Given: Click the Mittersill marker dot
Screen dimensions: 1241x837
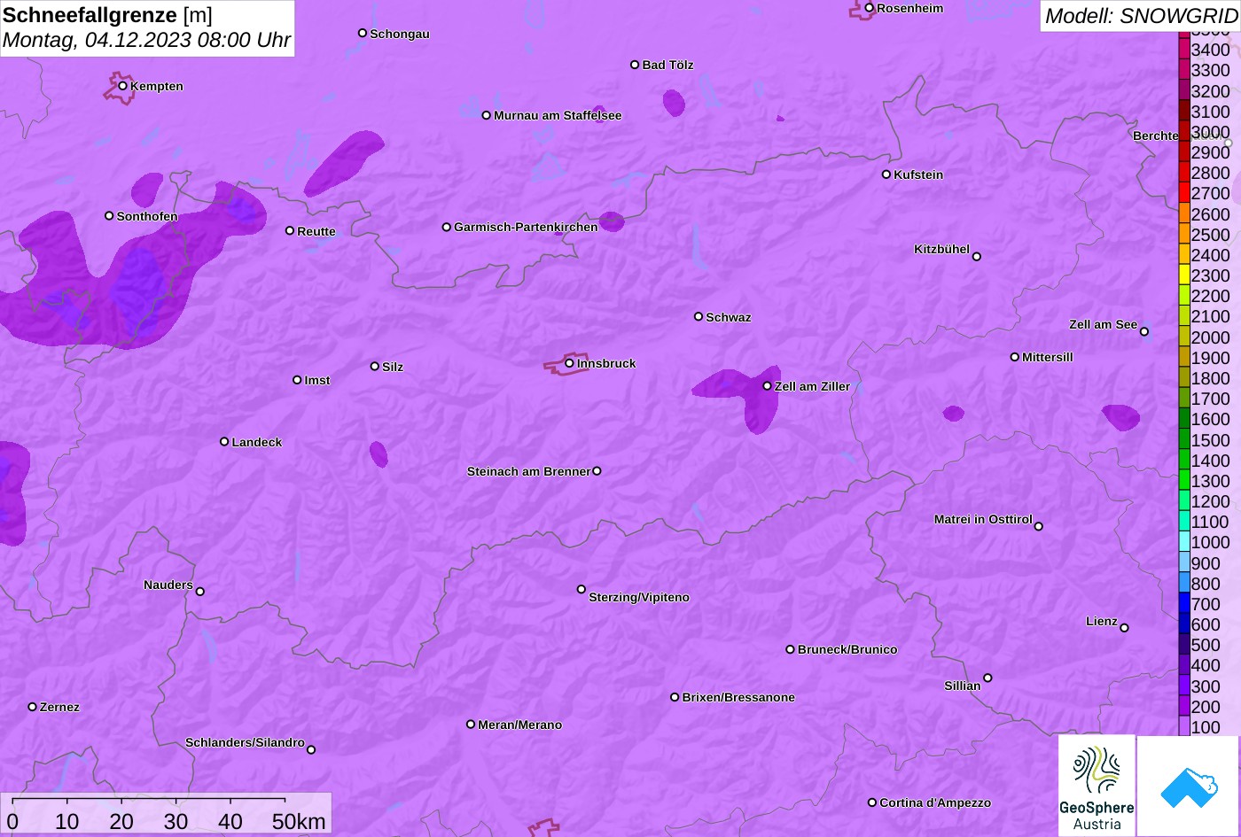Looking at the screenshot, I should point(1015,357).
